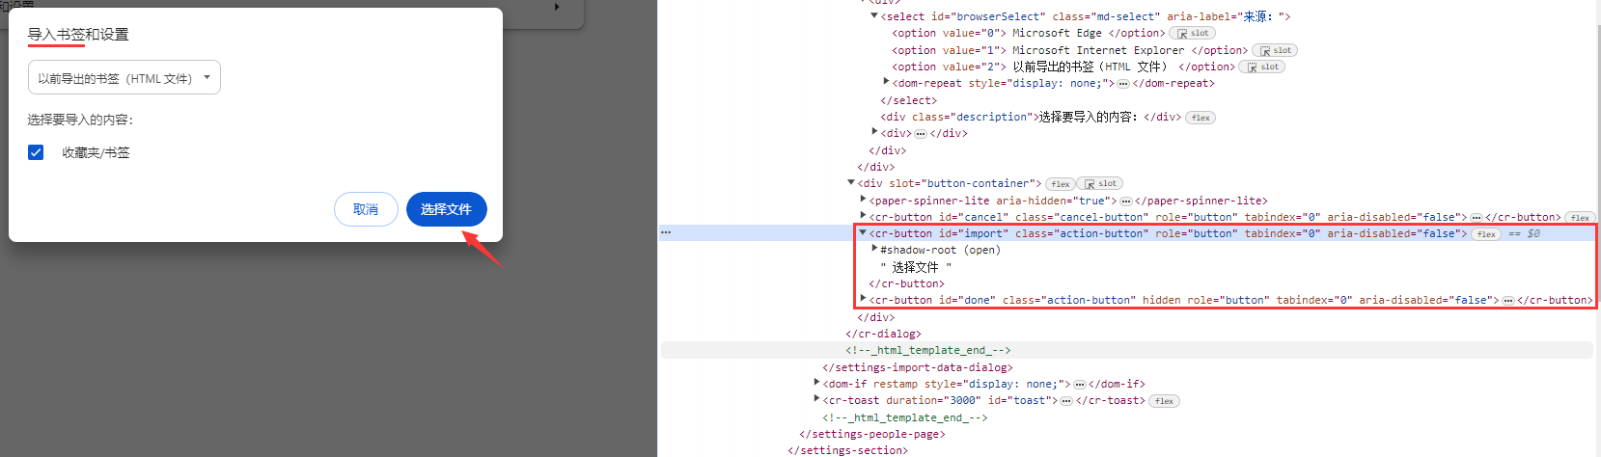Click the slot badge beside Microsoft Edge option
Screen dimensions: 1601x457
1192,33
